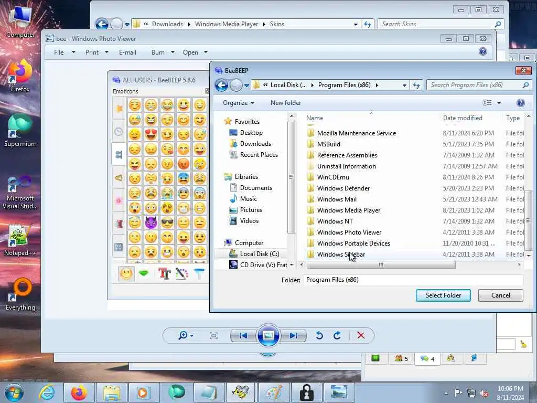537x403 pixels.
Task: Start slide show in Photo Viewer
Action: pos(268,335)
